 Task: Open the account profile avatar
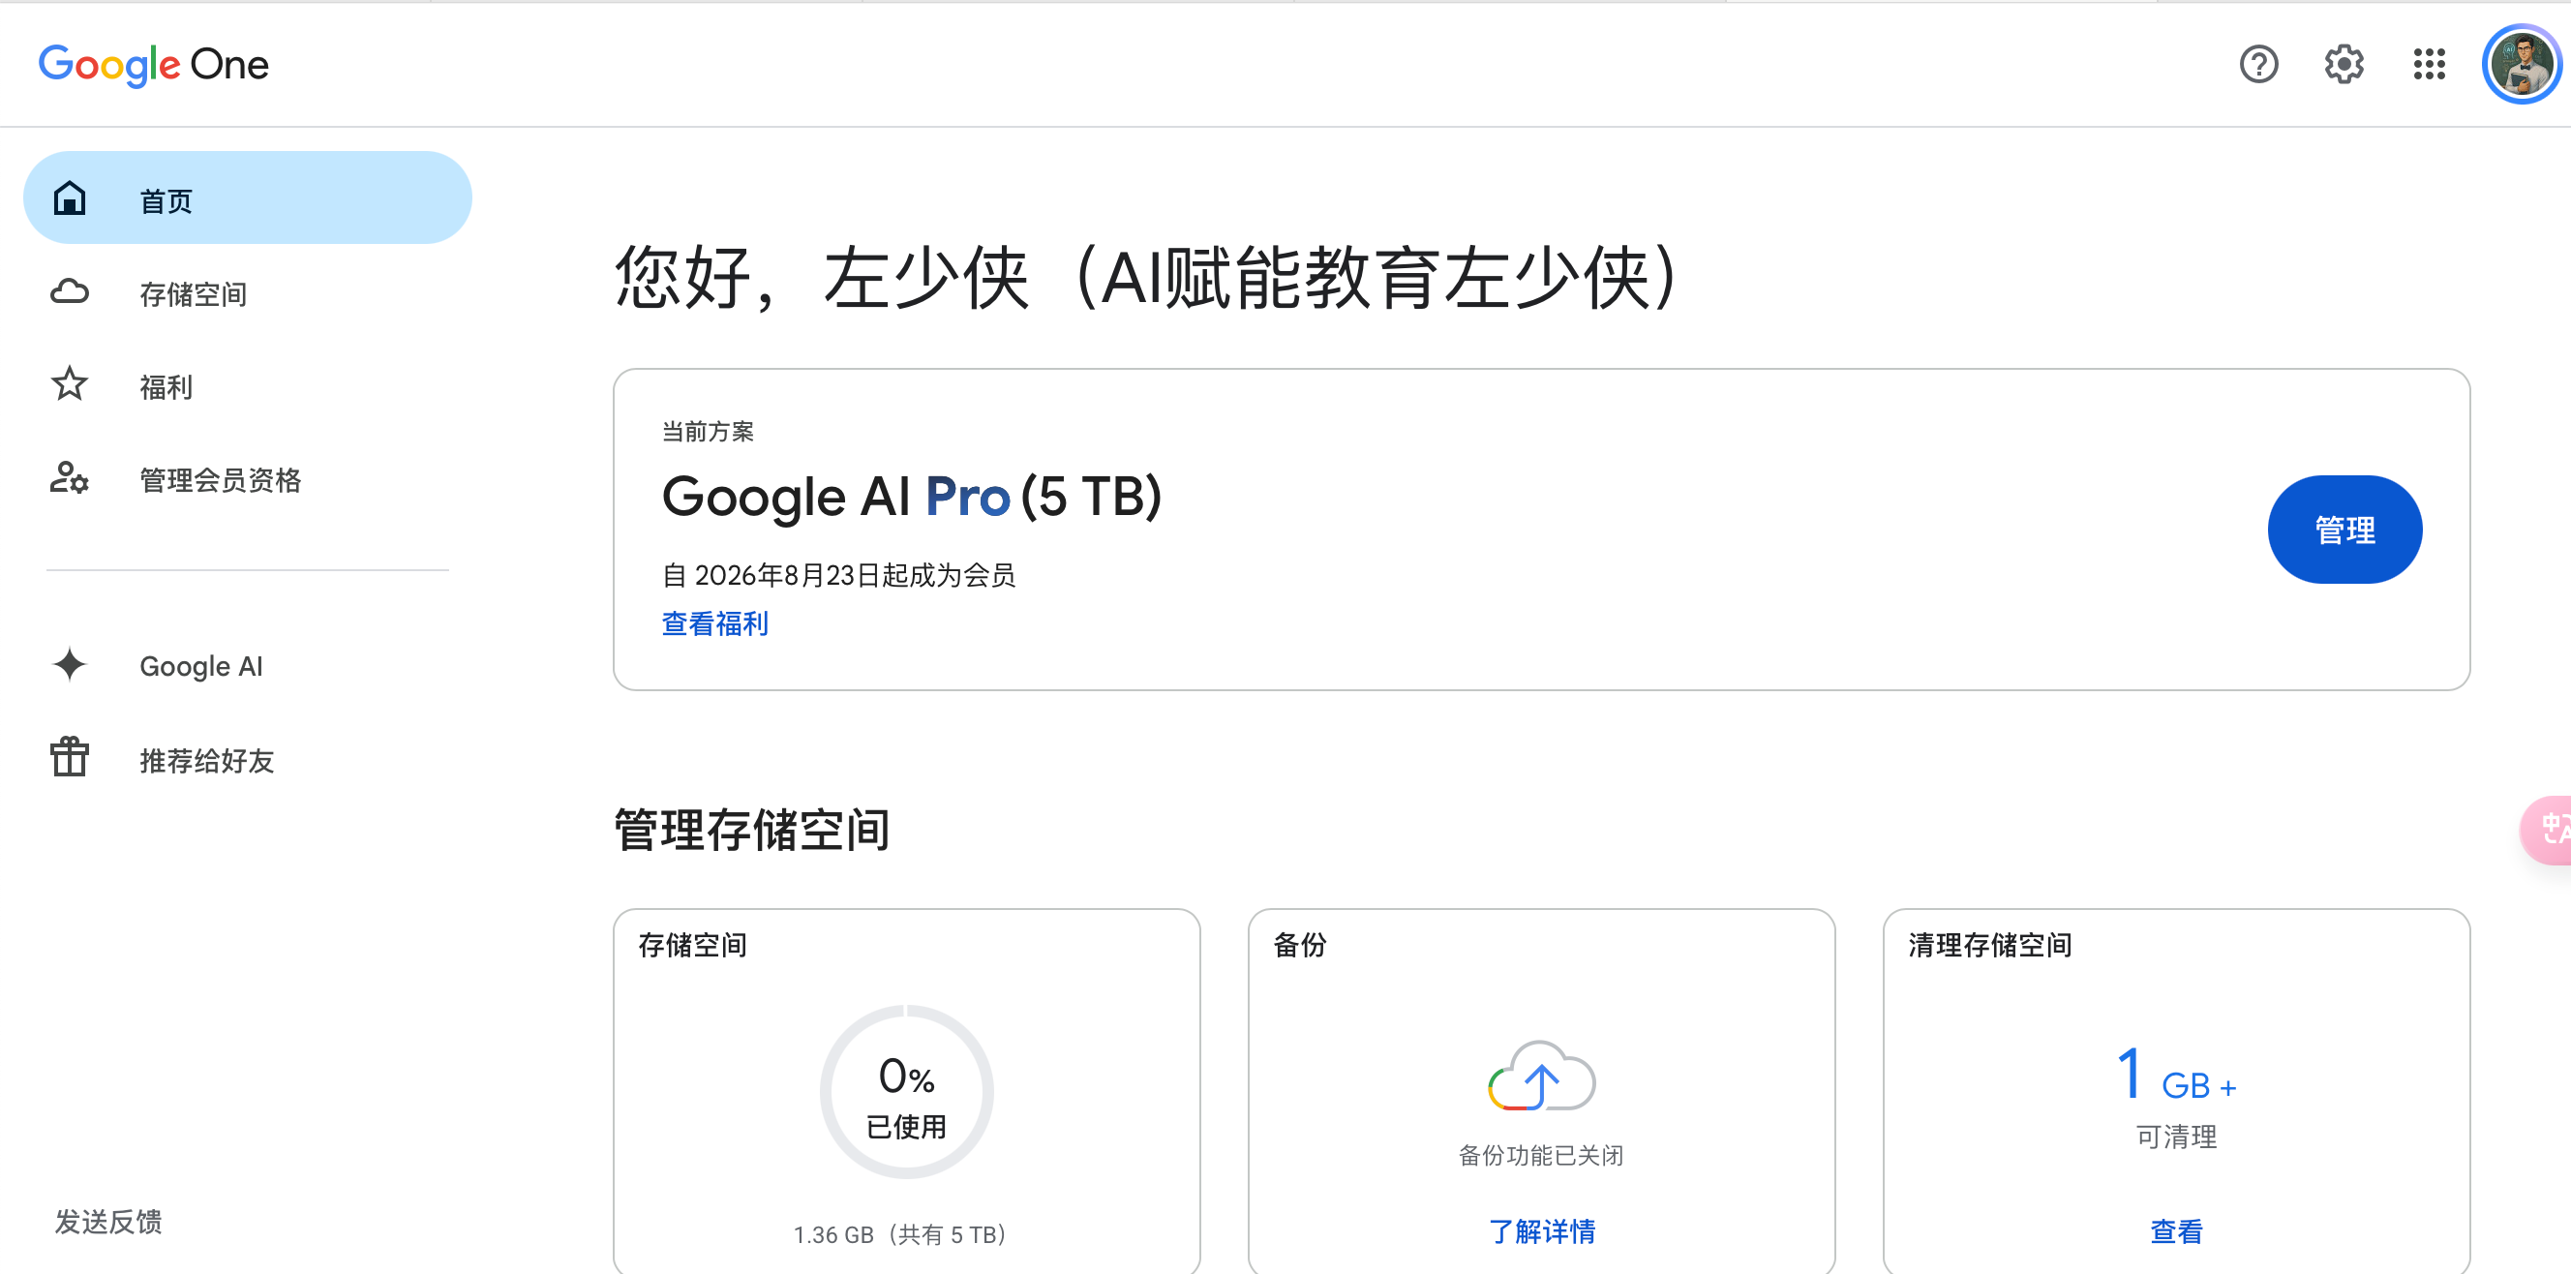coord(2522,65)
